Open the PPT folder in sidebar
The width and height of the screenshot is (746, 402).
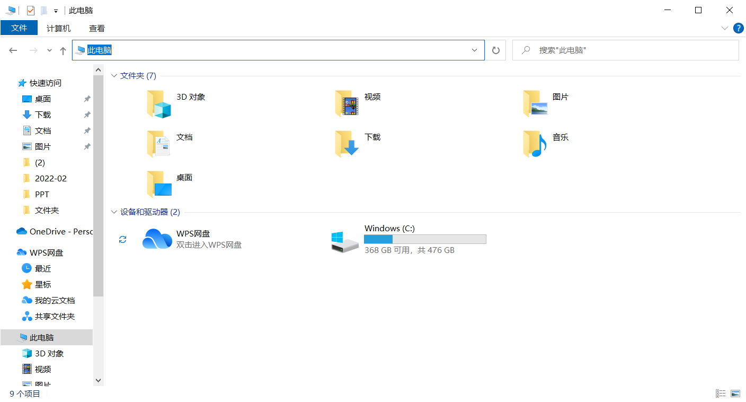point(42,194)
